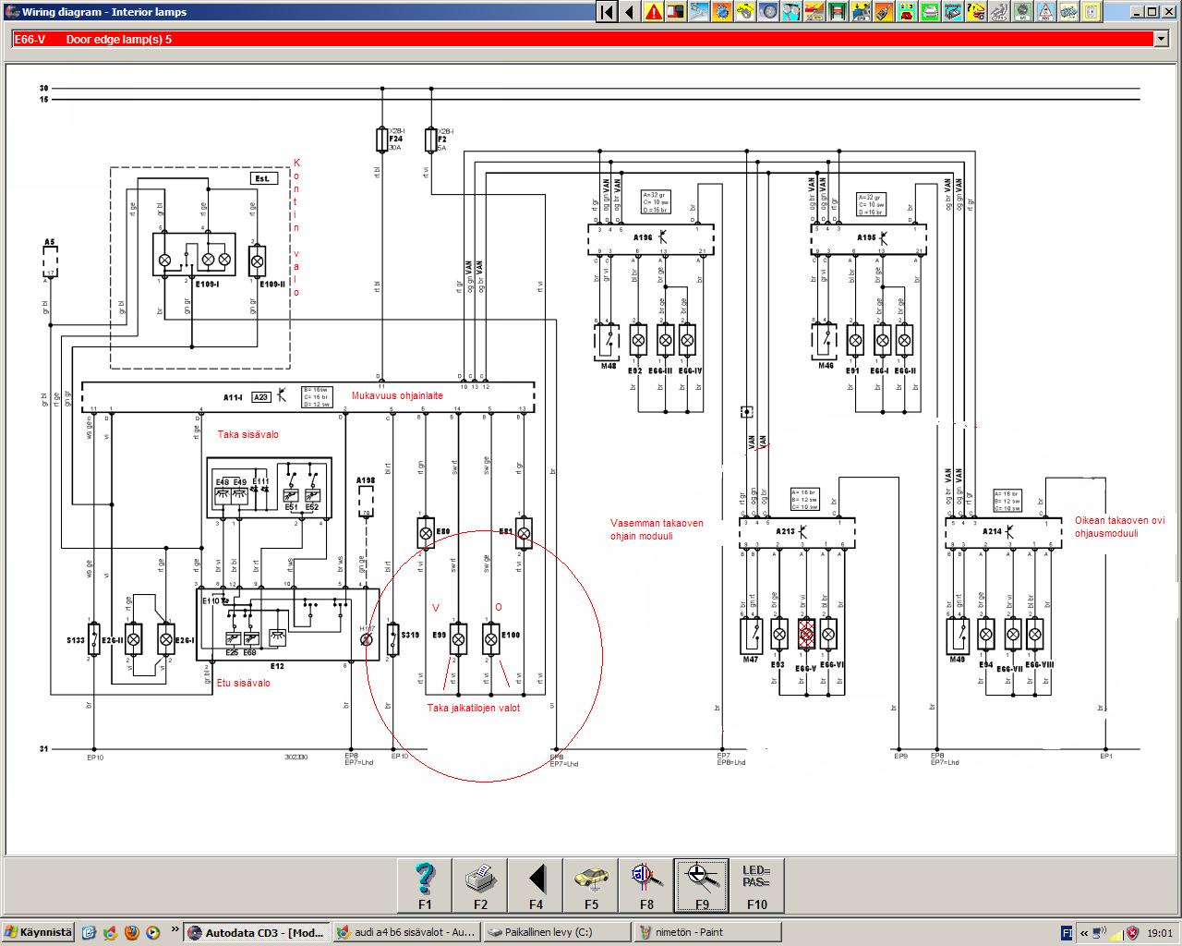Click the red warning triangle toolbar icon
Viewport: 1182px width, 946px height.
coord(654,12)
